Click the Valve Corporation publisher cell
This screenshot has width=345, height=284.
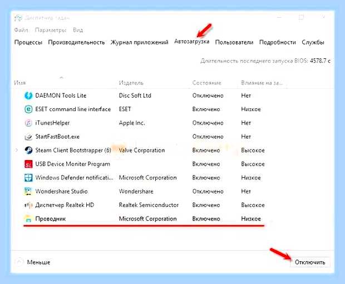[142, 151]
